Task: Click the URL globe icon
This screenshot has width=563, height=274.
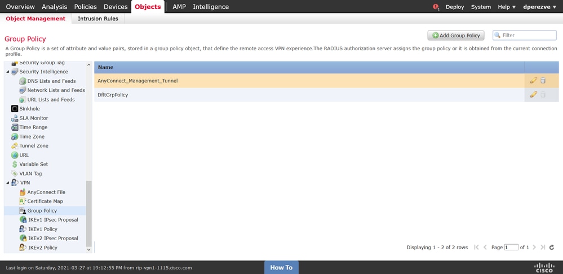Action: [14, 155]
